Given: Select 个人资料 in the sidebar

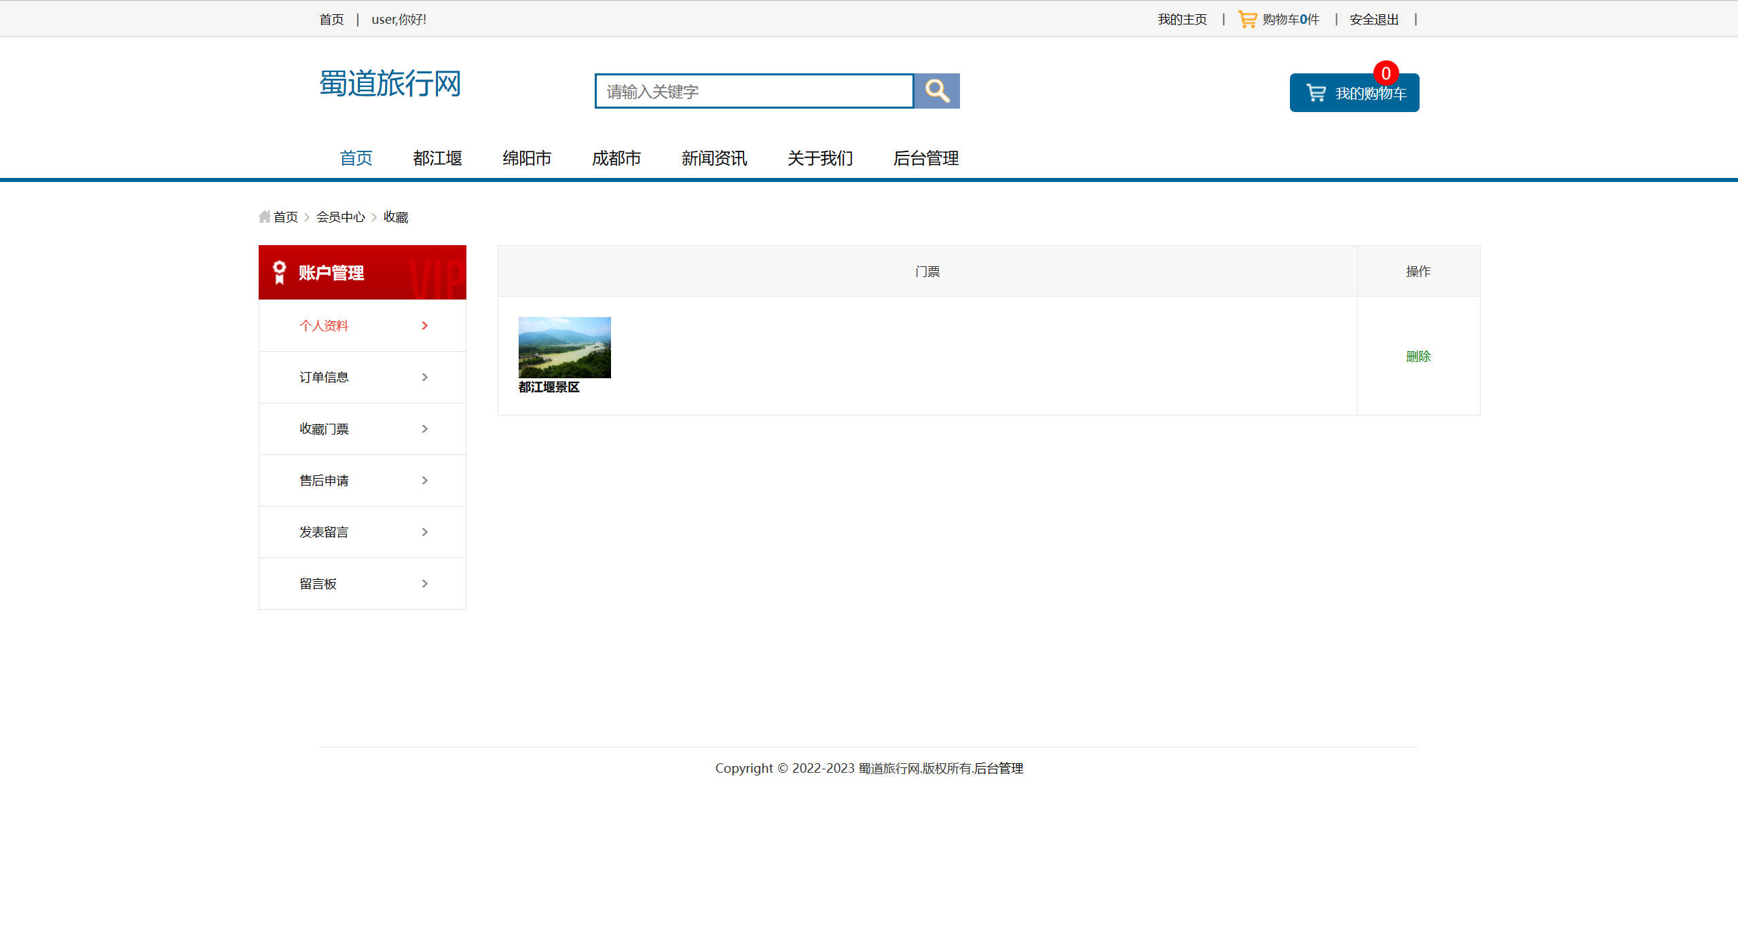Looking at the screenshot, I should [324, 325].
